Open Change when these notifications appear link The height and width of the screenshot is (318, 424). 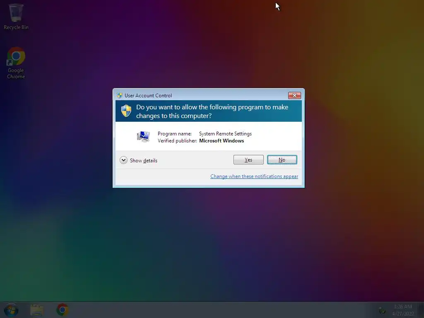[254, 176]
